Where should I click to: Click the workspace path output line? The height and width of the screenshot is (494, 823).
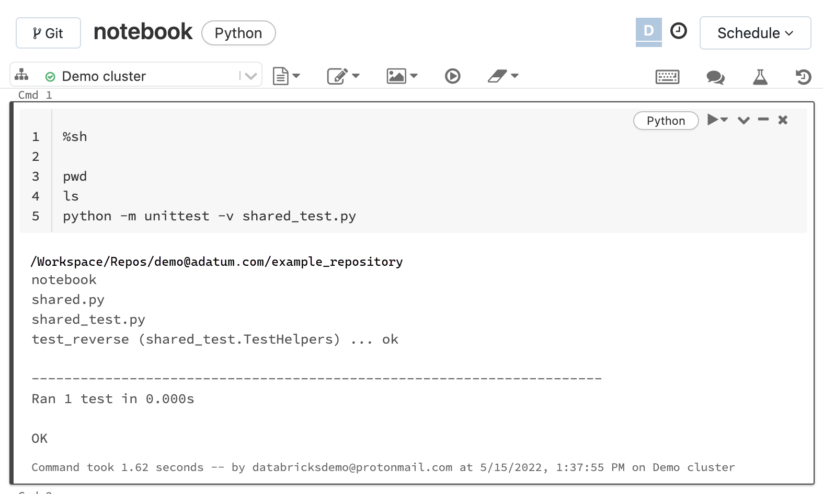[217, 262]
